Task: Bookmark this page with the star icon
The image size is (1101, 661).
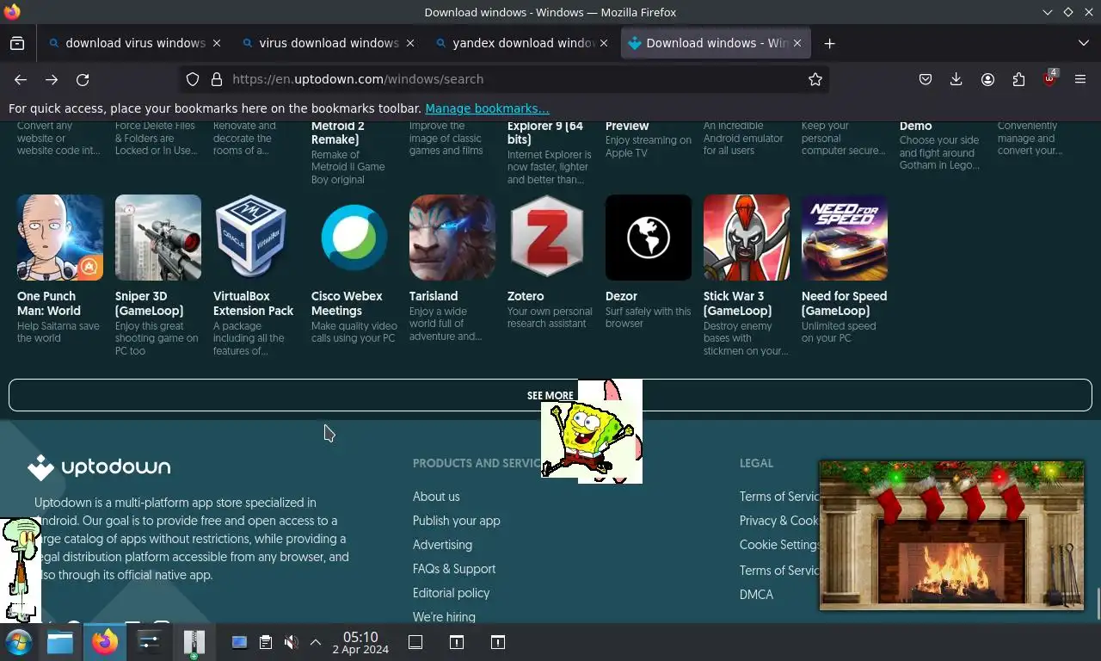Action: 815,79
